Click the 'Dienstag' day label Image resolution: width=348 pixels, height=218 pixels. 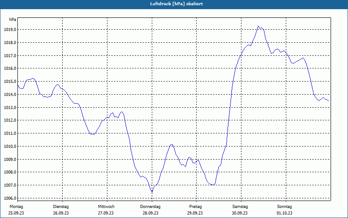61,207
